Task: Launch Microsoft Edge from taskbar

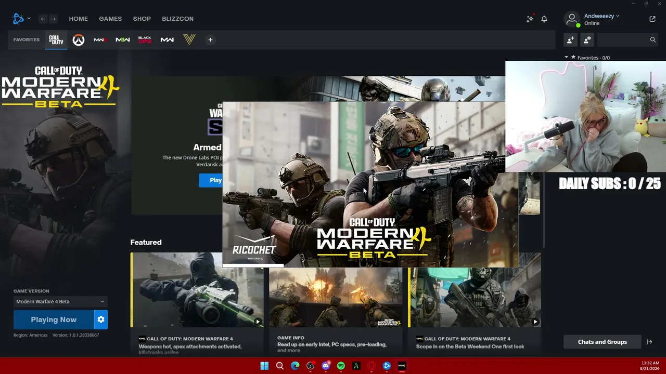Action: click(295, 366)
